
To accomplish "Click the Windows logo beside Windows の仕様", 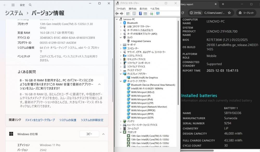I will [11, 134].
